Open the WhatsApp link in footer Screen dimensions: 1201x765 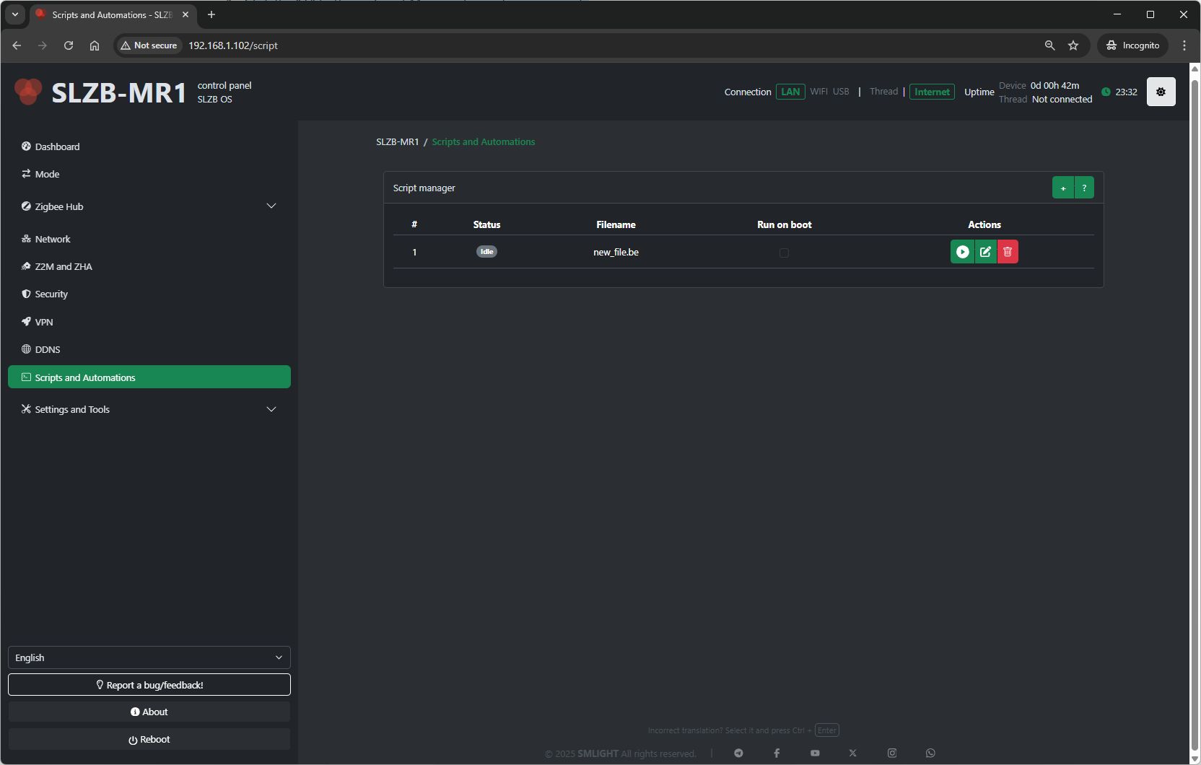(930, 753)
